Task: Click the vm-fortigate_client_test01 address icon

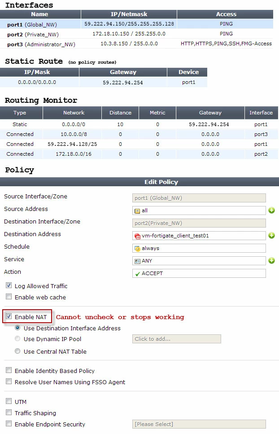Action: tap(137, 236)
